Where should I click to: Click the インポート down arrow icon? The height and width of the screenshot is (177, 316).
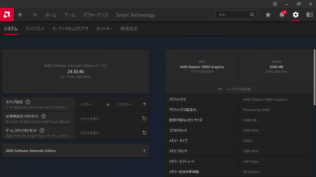pos(108,104)
